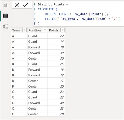Viewport: 124px width, 120px height.
Task: Switch to the Data table view icon
Action: pos(5,16)
